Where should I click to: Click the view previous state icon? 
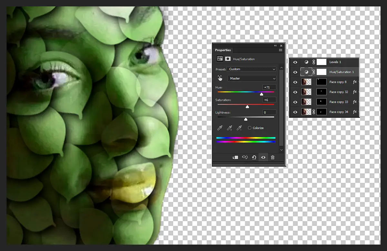coord(245,157)
